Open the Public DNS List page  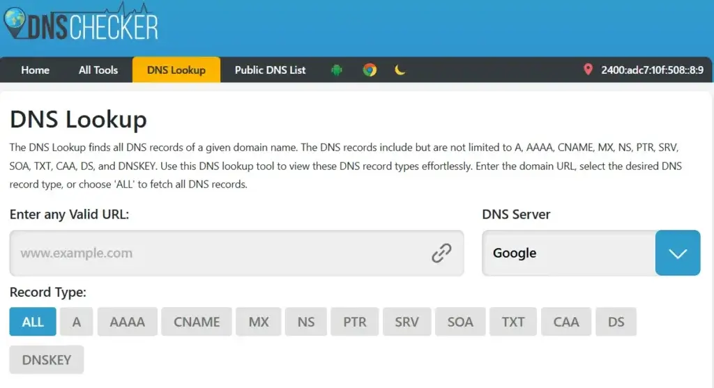[270, 70]
